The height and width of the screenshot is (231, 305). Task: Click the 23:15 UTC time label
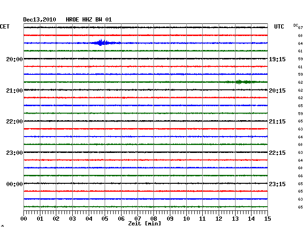pos(277,184)
